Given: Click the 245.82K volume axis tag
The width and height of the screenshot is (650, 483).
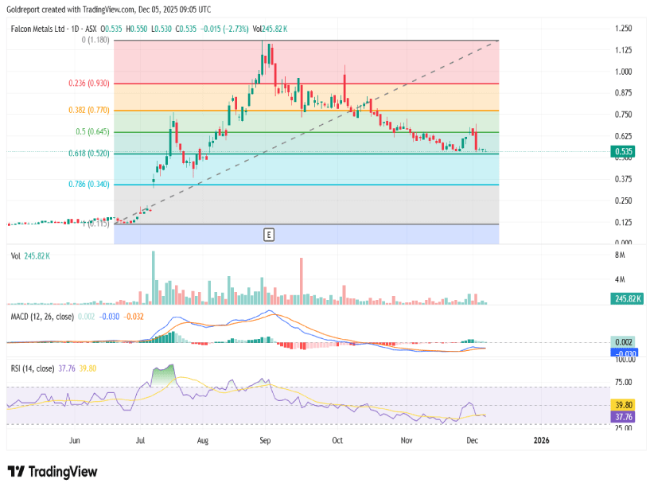Looking at the screenshot, I should pyautogui.click(x=624, y=300).
